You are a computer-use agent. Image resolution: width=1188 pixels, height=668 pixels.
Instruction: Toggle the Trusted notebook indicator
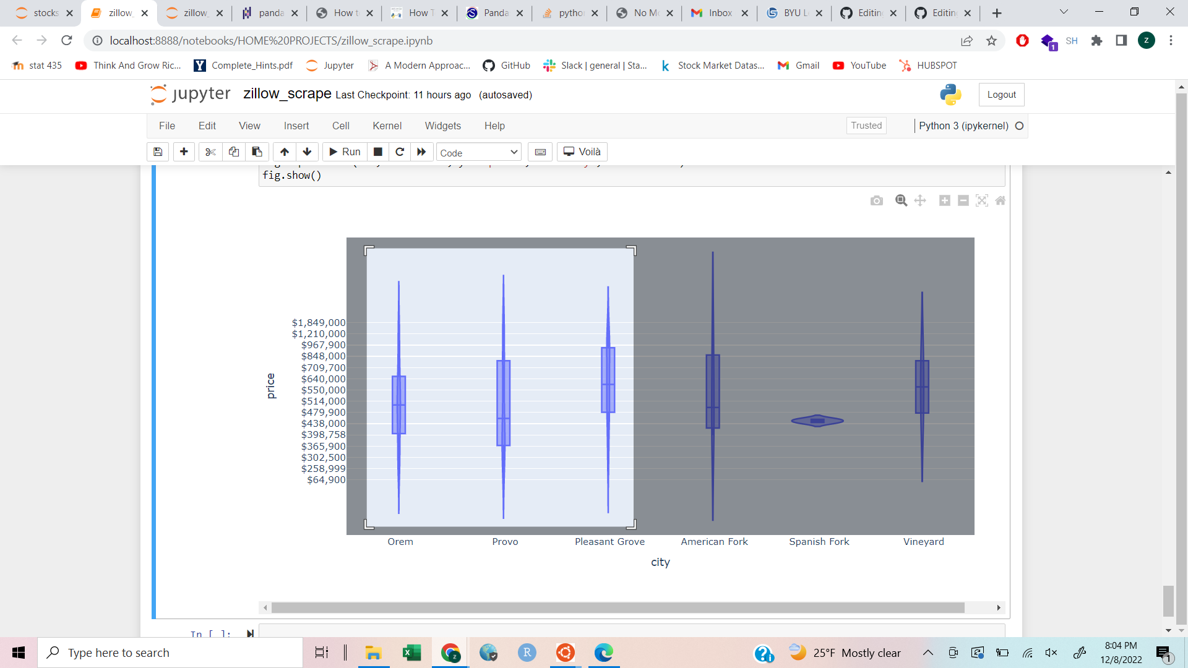pyautogui.click(x=866, y=126)
